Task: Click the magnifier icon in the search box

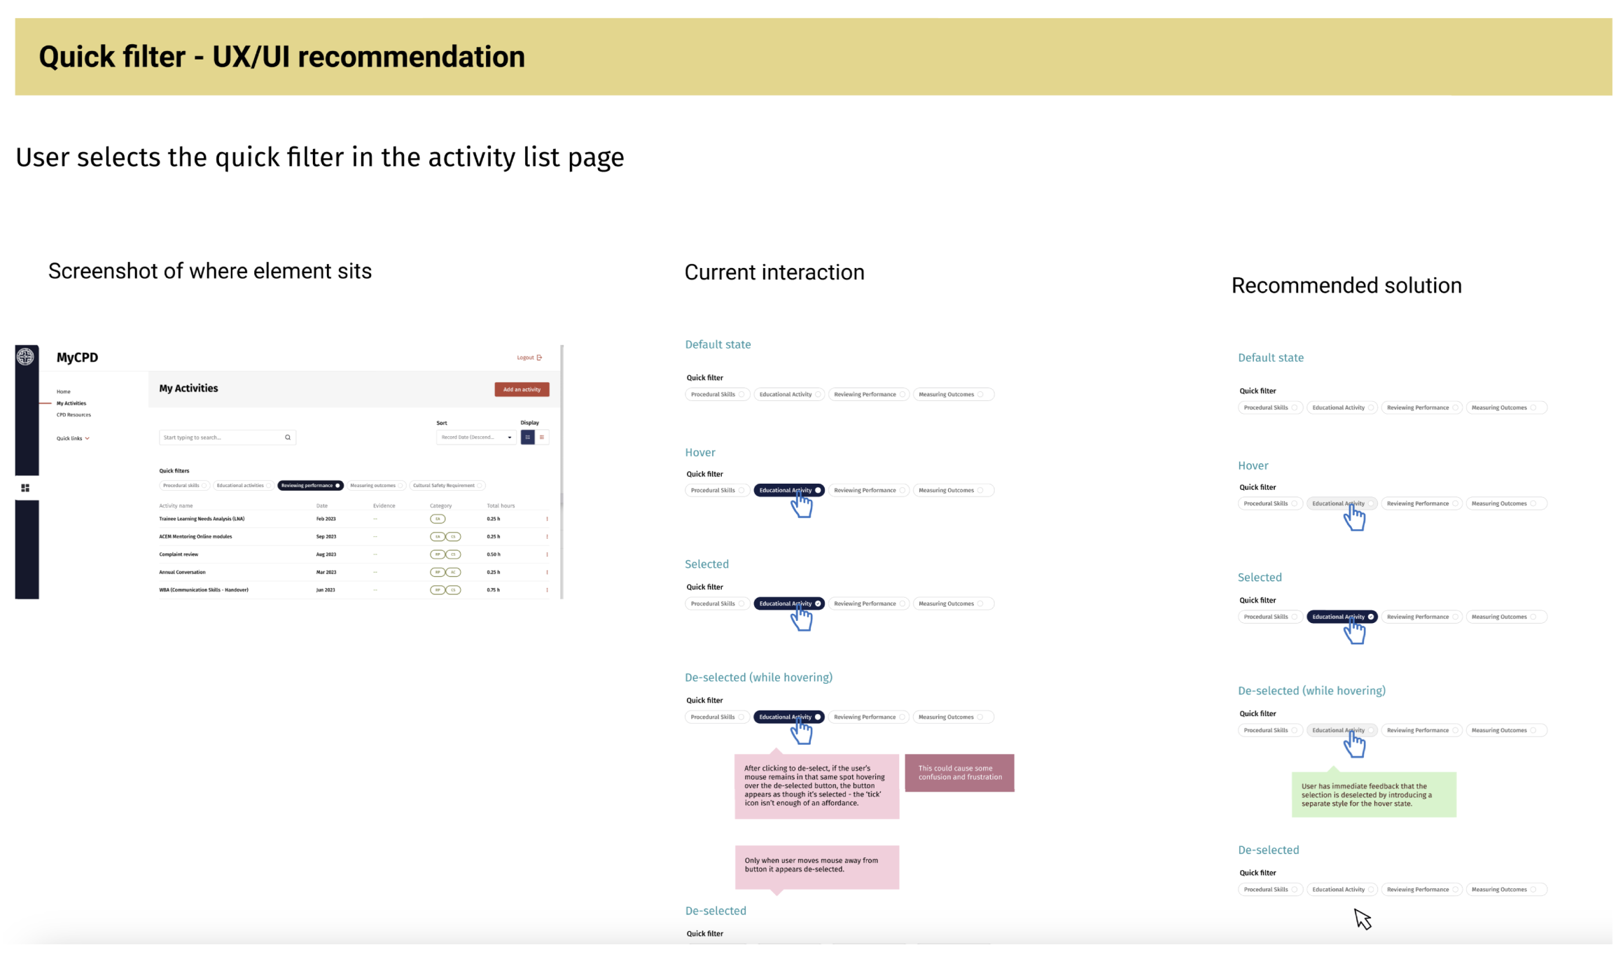Action: tap(288, 437)
